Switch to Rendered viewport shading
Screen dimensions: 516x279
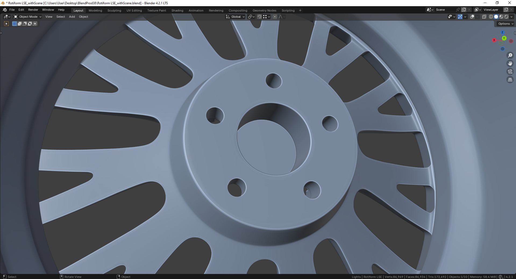coord(506,17)
